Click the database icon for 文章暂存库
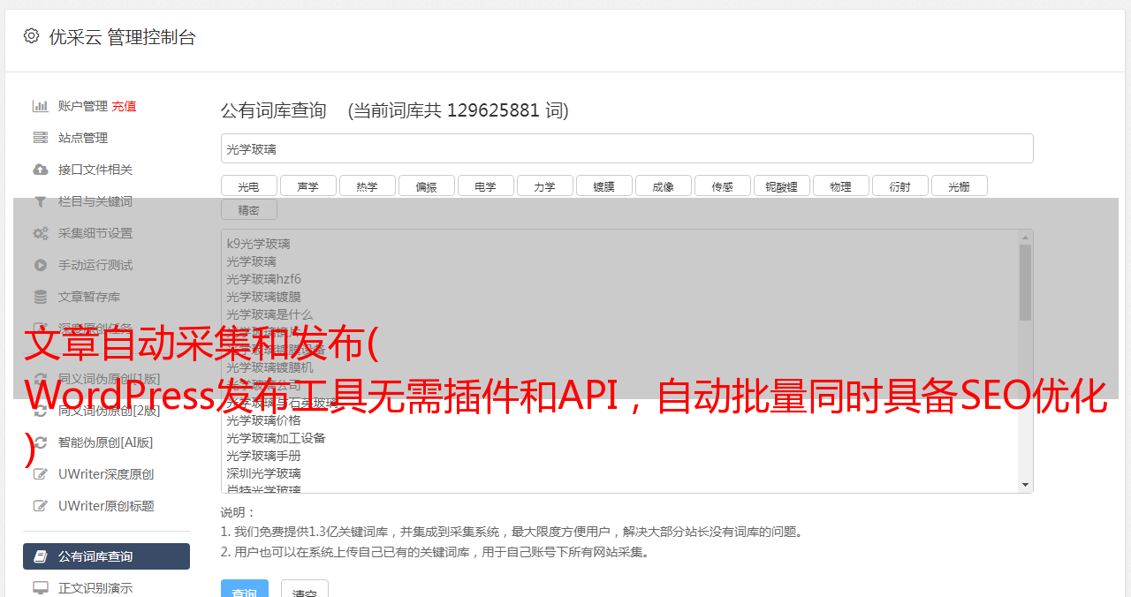The width and height of the screenshot is (1131, 597). (41, 297)
